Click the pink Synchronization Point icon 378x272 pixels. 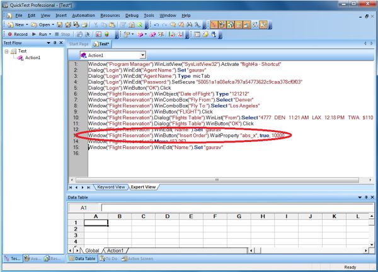click(152, 35)
